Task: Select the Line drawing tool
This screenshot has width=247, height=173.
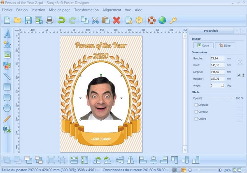Action: coord(7,76)
